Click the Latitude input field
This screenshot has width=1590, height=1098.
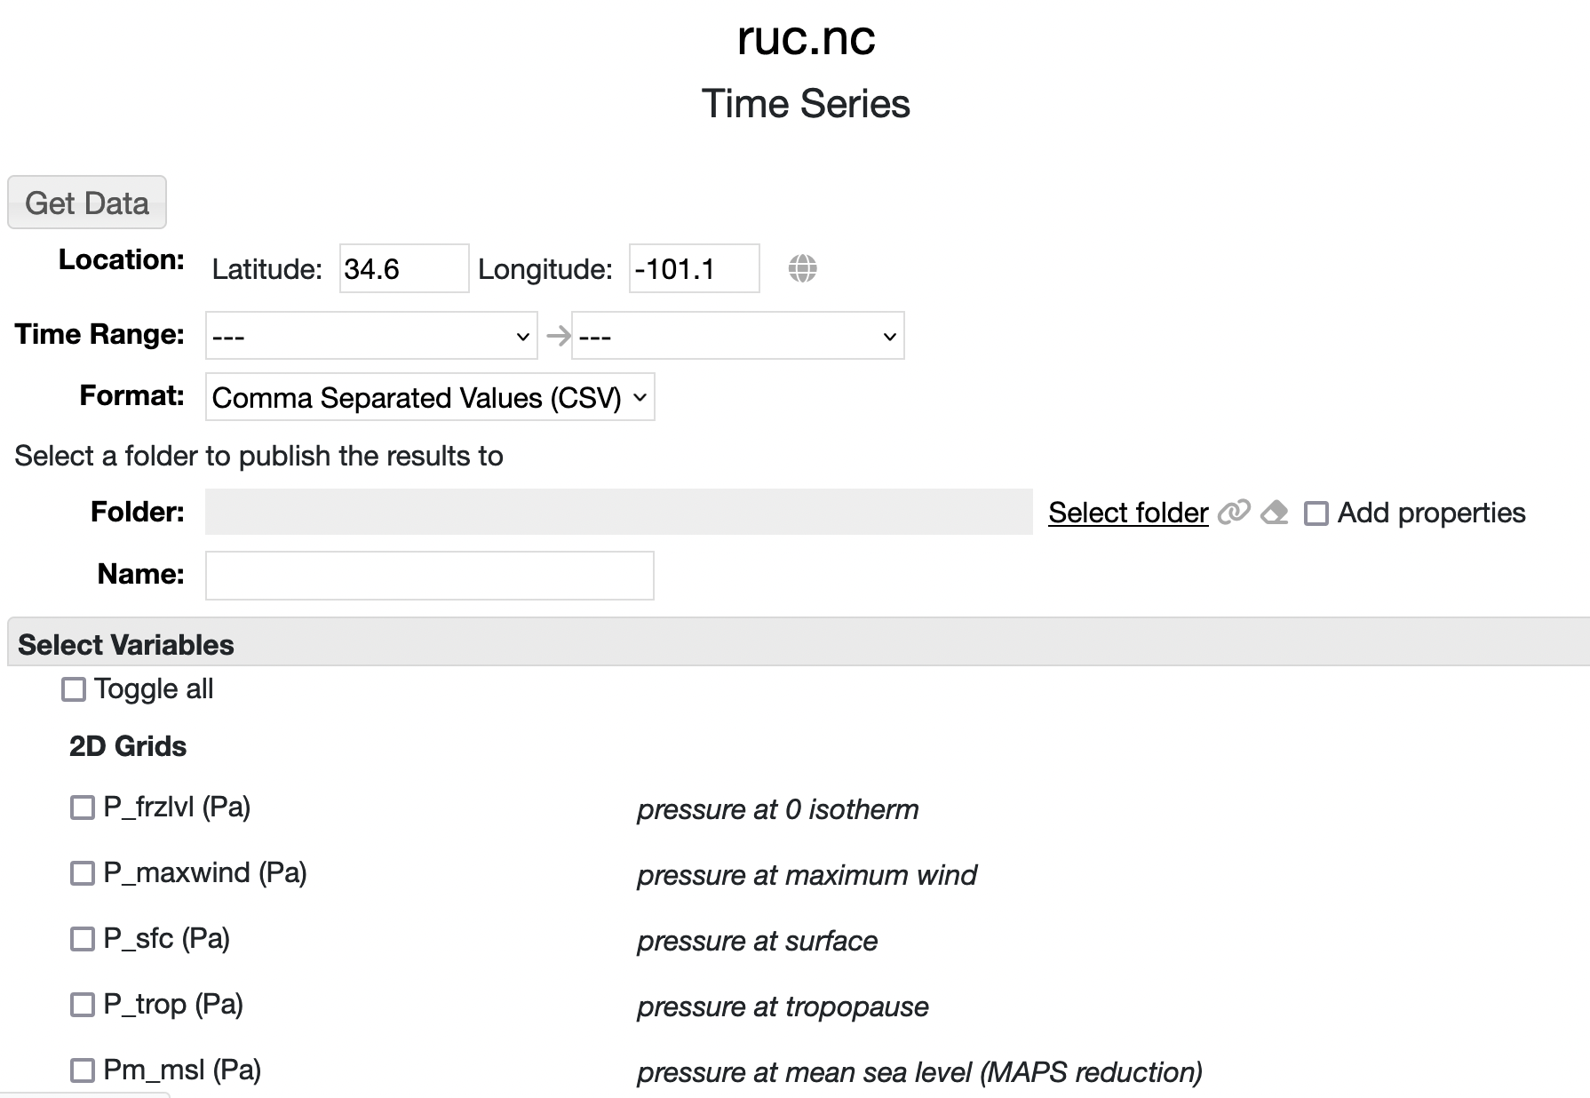[x=403, y=268]
